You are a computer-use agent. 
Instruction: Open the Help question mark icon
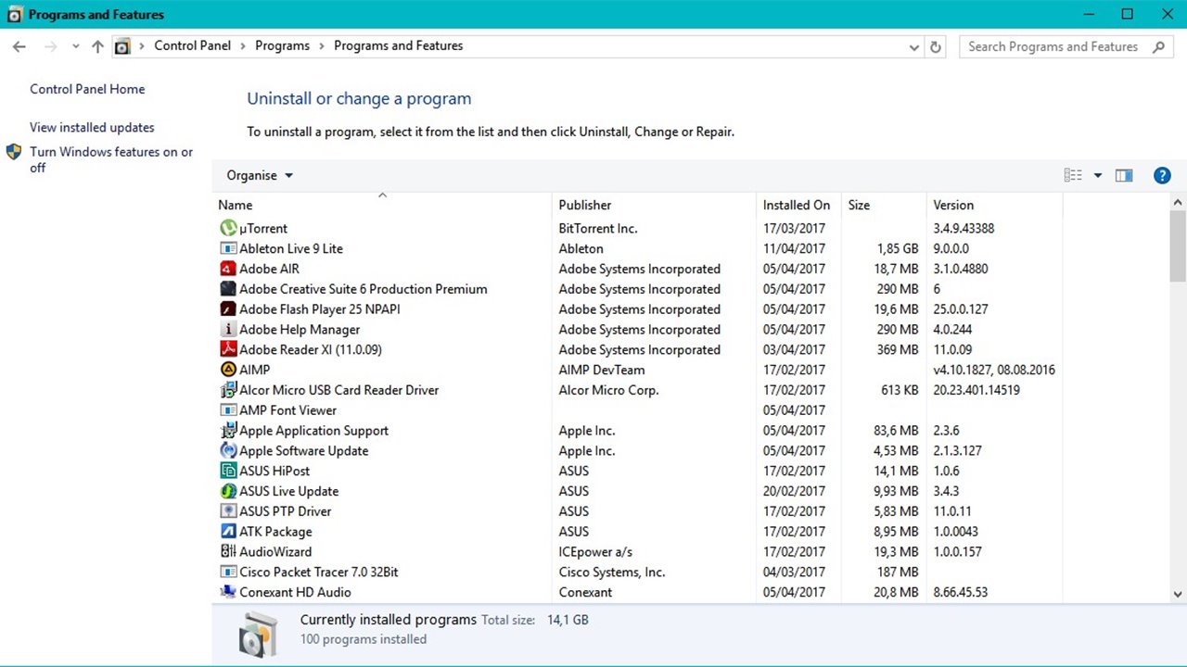click(1161, 175)
